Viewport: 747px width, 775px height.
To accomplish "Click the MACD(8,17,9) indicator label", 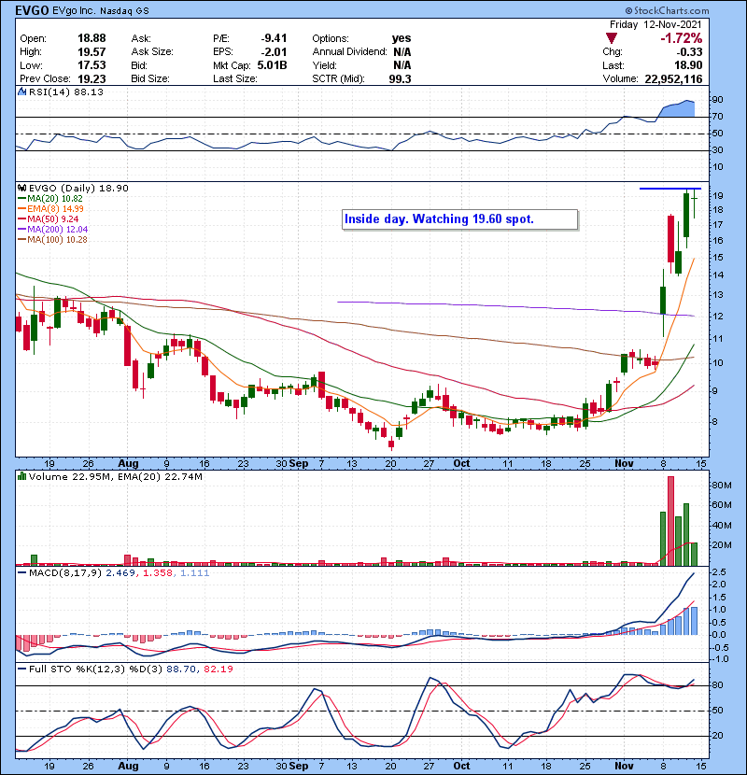I will click(x=66, y=573).
